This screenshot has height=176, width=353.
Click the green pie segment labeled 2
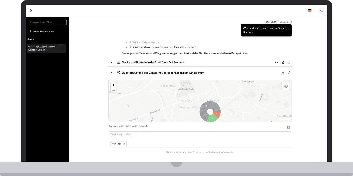click(x=212, y=119)
